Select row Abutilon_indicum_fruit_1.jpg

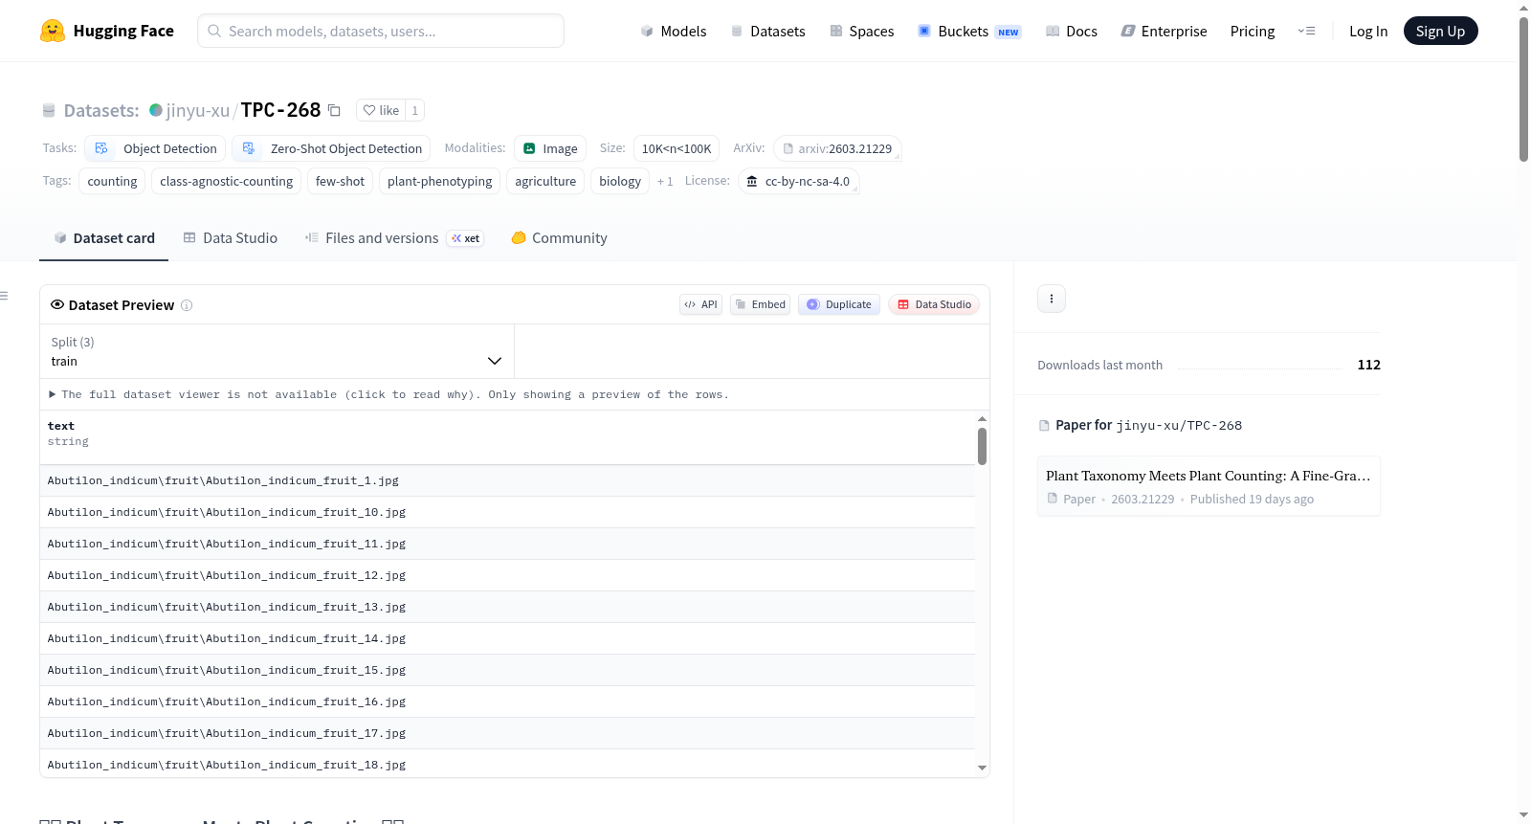tap(507, 480)
